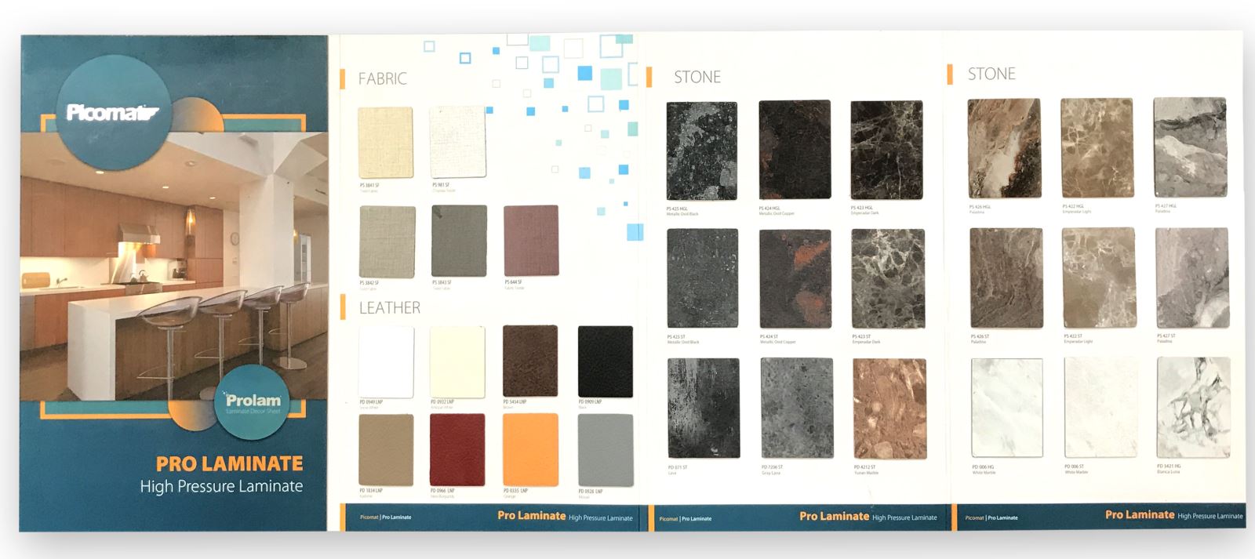1255x559 pixels.
Task: Click the 'PS 423 HGL' code label
Action: tap(862, 208)
